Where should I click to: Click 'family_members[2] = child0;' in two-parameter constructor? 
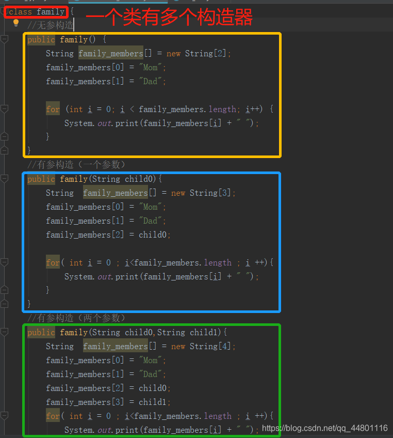point(108,388)
